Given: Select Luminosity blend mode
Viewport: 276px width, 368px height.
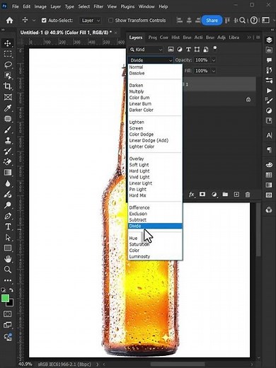Looking at the screenshot, I should (x=139, y=256).
